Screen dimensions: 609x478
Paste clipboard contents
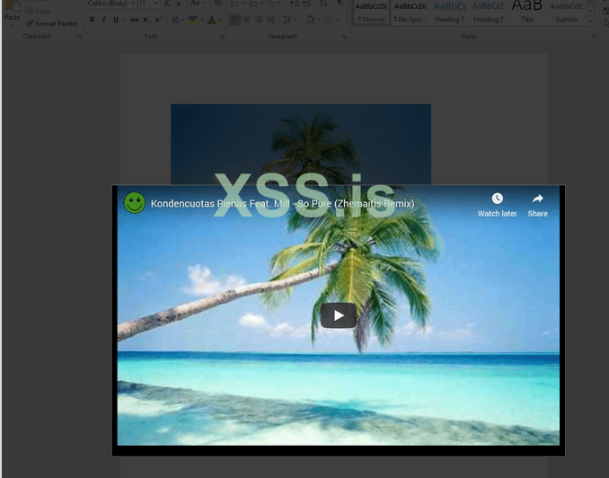[x=12, y=10]
